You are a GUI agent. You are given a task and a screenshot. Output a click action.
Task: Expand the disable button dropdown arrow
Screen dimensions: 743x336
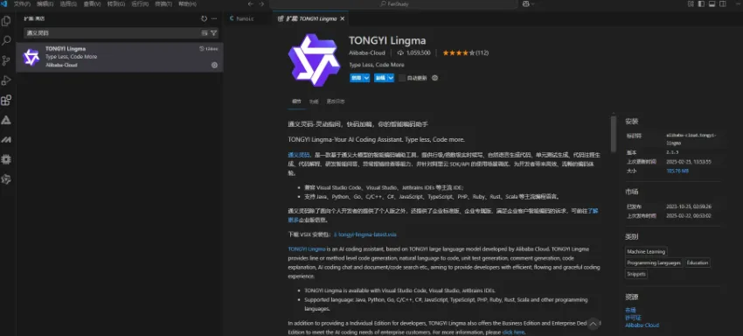[x=366, y=78]
